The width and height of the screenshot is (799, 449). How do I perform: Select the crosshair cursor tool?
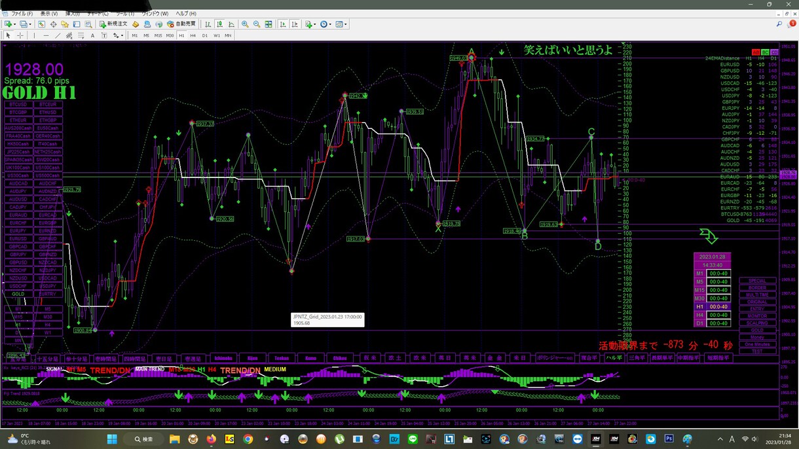[20, 35]
